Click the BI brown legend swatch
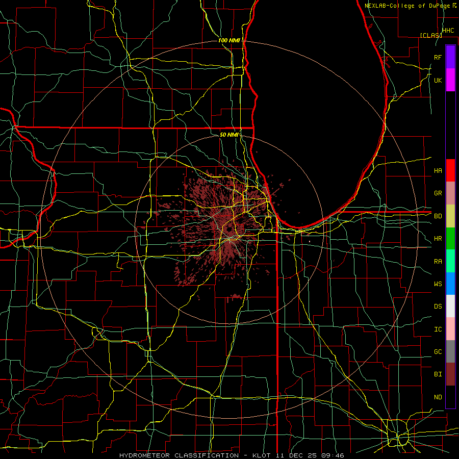459x459 pixels. tap(450, 374)
